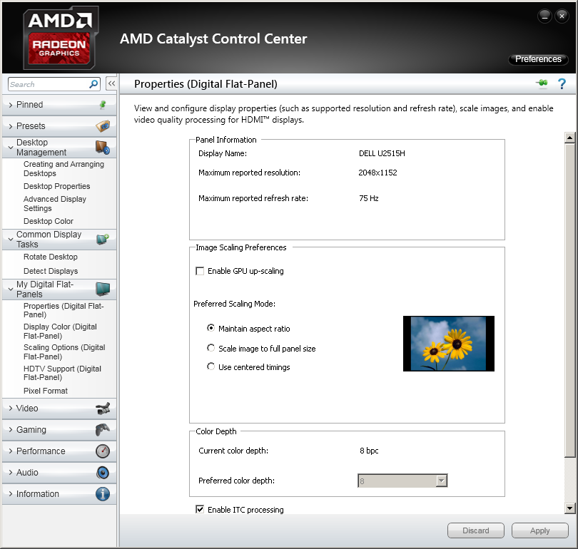Open help with the question mark icon
Image resolution: width=578 pixels, height=549 pixels.
coord(562,84)
